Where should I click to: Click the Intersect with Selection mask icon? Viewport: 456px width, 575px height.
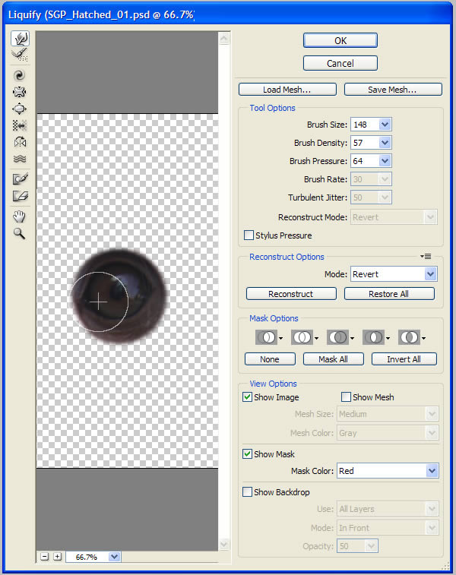(x=373, y=337)
